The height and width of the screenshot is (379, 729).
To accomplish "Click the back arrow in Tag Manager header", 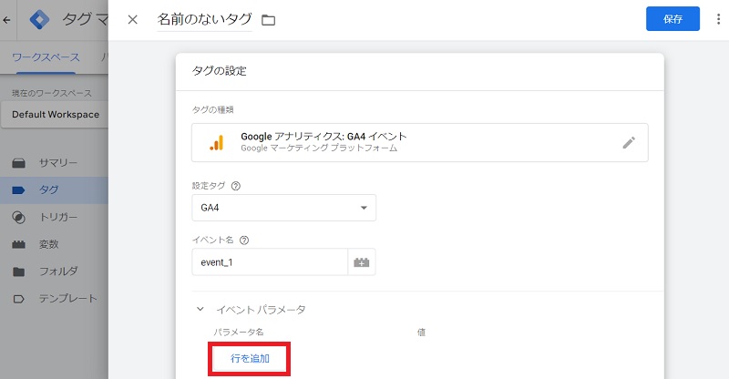I will (6, 20).
